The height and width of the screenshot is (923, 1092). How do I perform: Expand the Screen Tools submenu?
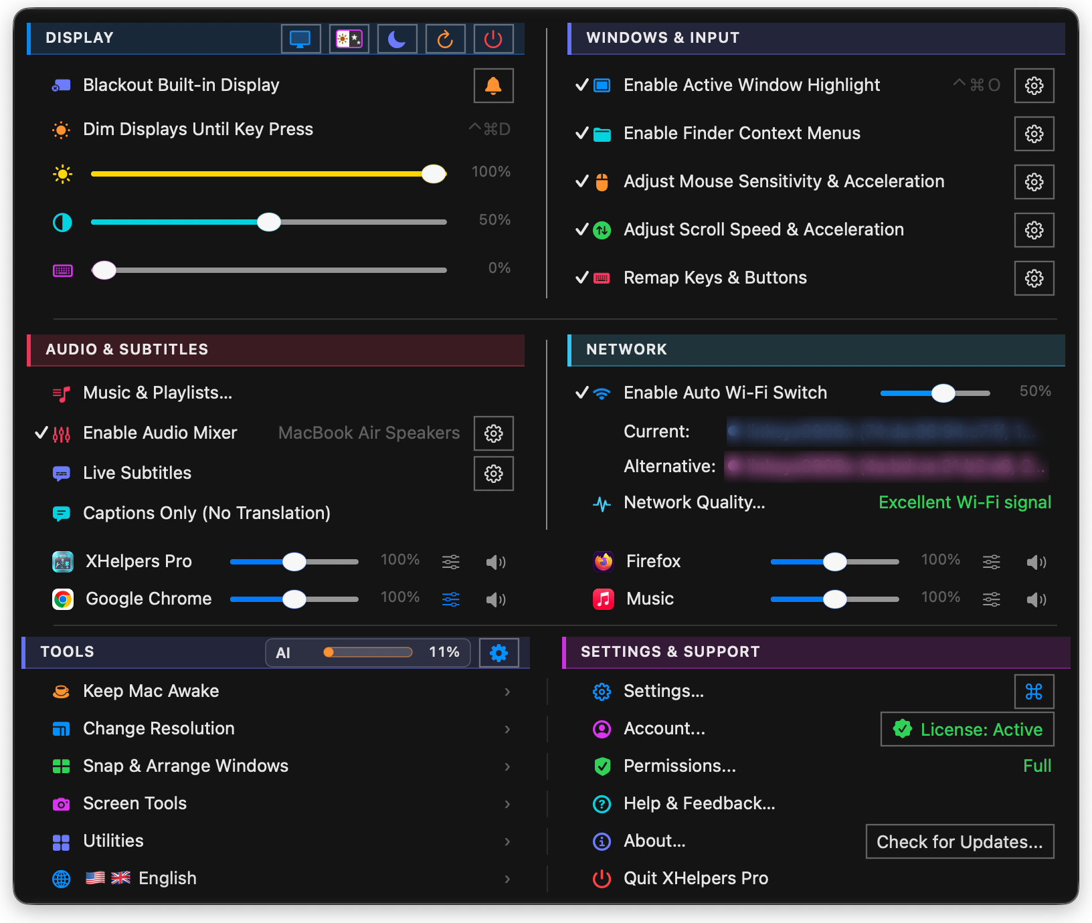click(x=281, y=803)
